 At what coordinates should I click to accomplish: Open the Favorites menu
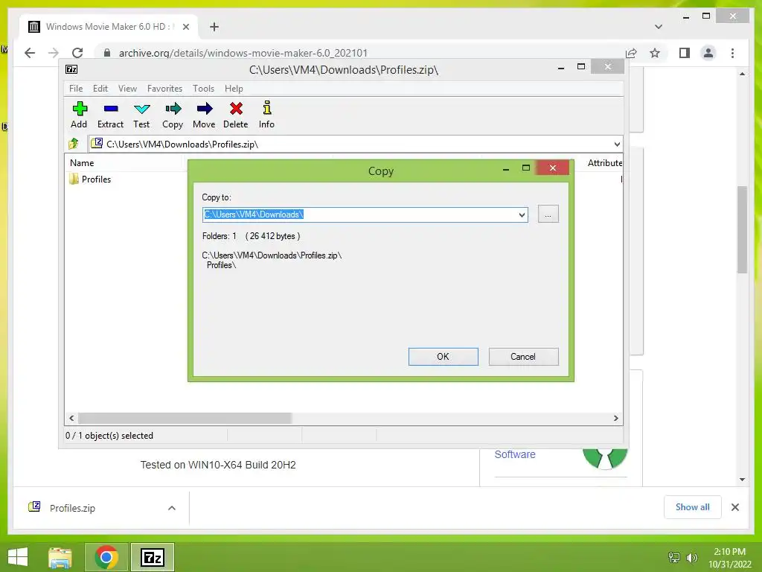[164, 89]
